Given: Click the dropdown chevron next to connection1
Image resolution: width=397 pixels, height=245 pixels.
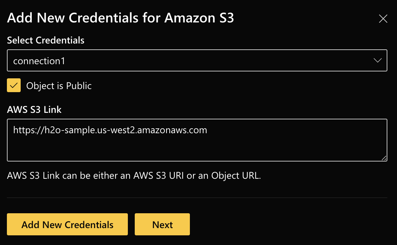Looking at the screenshot, I should (377, 60).
